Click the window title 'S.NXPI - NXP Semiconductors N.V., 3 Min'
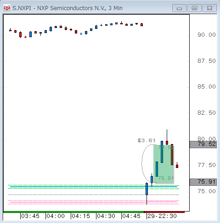Viewport: 220px width, 223px height. click(68, 8)
